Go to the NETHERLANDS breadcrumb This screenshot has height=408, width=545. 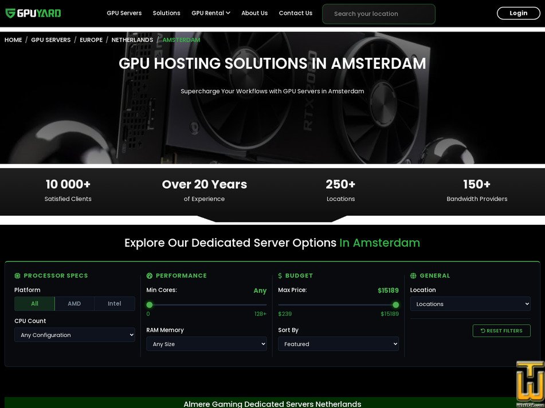pyautogui.click(x=132, y=40)
